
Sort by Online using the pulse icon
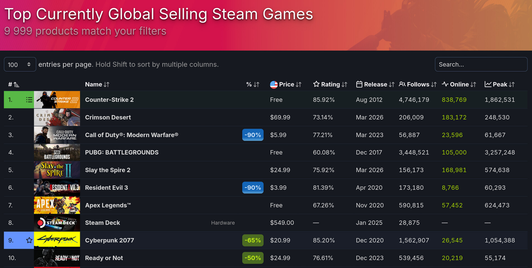click(445, 84)
